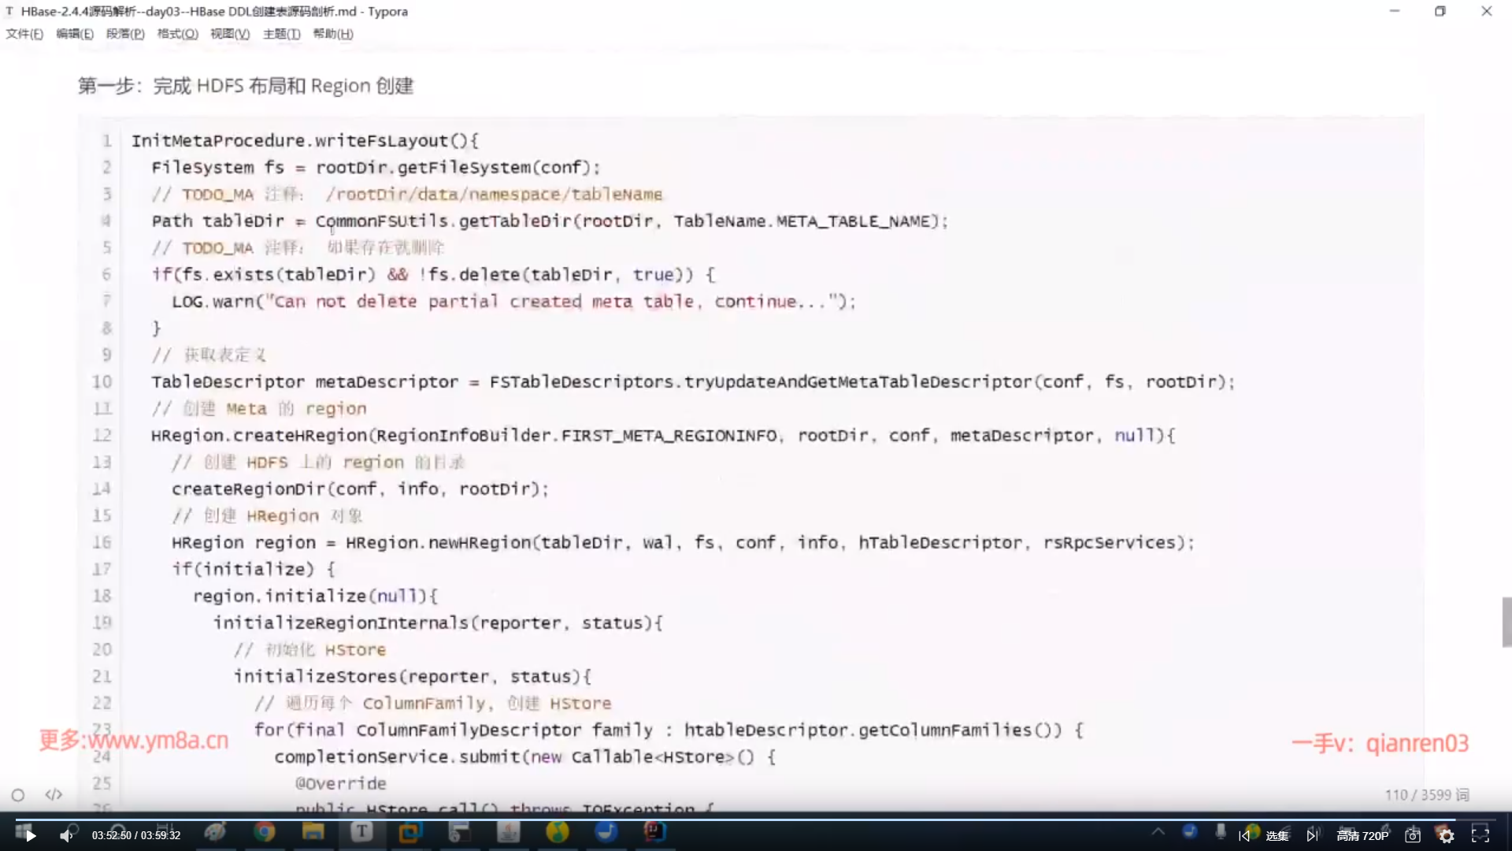Skip to next episode in player
The width and height of the screenshot is (1512, 851).
(1312, 835)
